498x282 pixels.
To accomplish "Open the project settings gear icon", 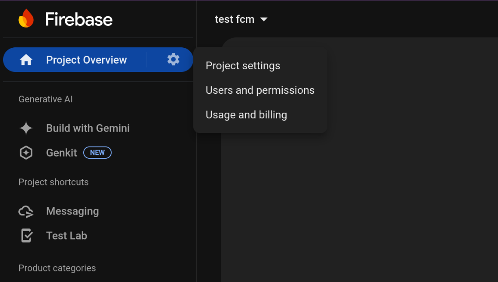I will (174, 59).
